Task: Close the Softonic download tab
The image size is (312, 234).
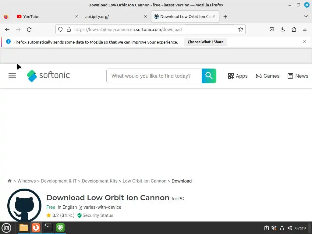Action: [214, 16]
